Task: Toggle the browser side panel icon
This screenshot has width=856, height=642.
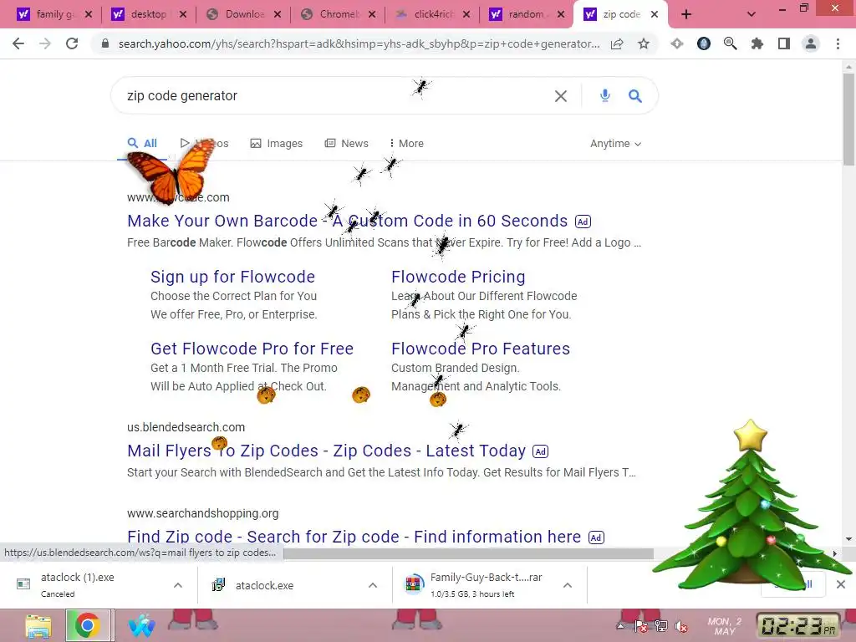Action: tap(784, 43)
